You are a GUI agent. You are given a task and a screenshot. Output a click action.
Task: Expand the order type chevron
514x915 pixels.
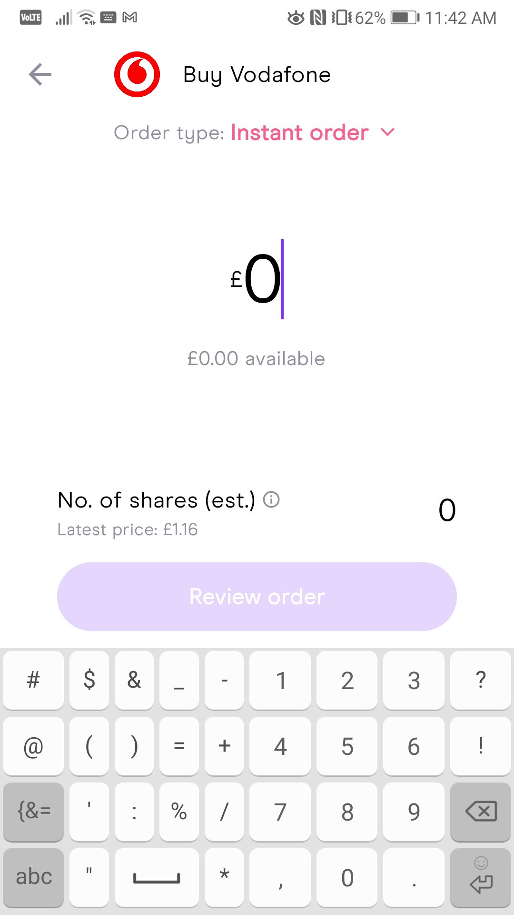coord(388,132)
